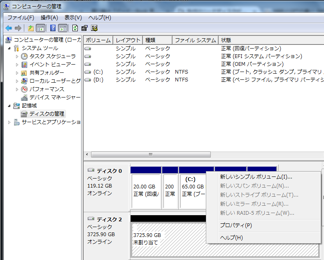The height and width of the screenshot is (260, 324).
Task: Toggle the Show/Hide Console Tree icon
Action: [x=40, y=28]
